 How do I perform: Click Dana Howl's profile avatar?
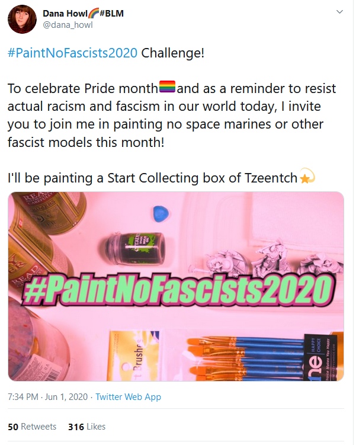22,19
